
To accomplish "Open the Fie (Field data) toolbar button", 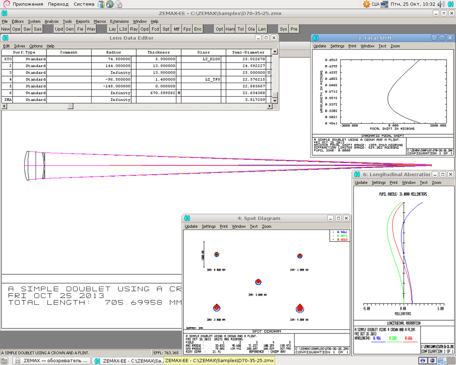I will pos(80,29).
